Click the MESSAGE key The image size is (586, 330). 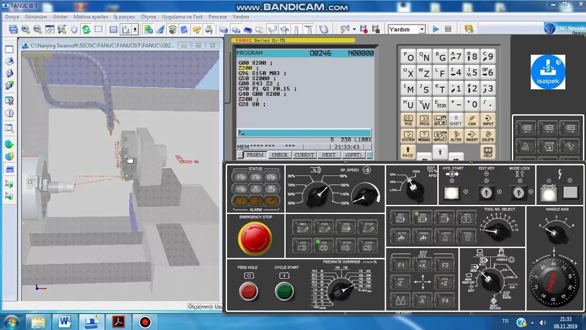coord(424,136)
